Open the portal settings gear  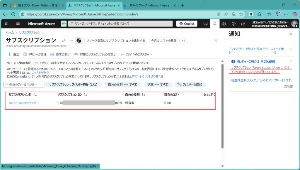pyautogui.click(x=224, y=23)
